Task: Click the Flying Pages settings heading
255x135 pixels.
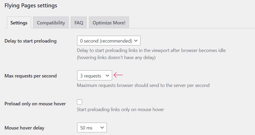Action: (31, 6)
